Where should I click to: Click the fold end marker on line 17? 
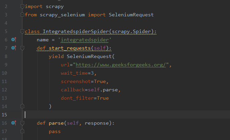tap(22, 131)
